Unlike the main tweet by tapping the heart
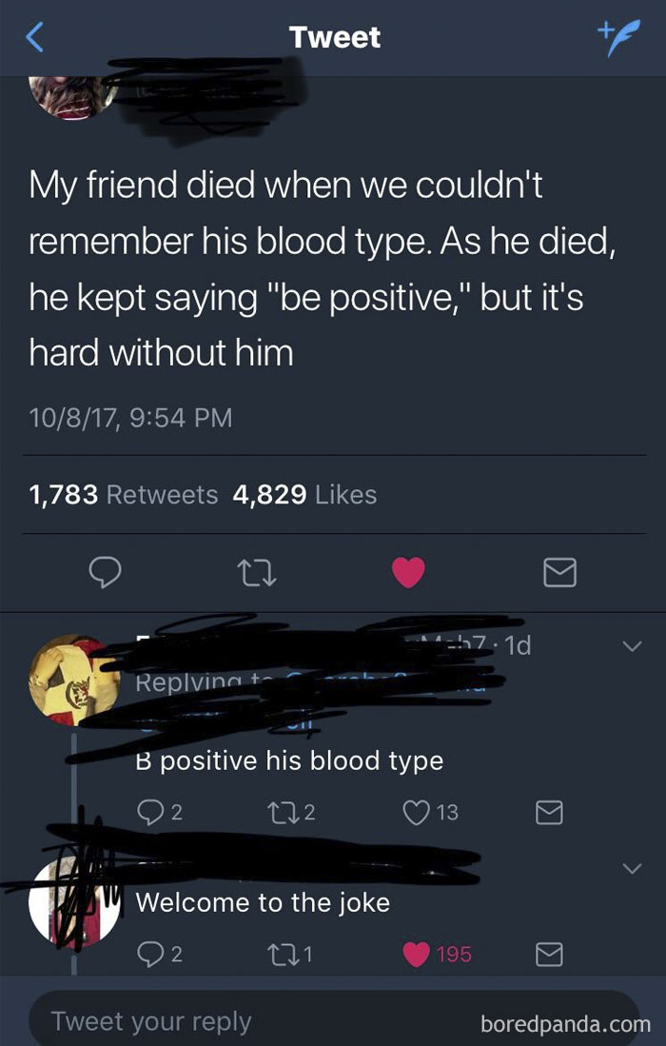 (x=409, y=573)
